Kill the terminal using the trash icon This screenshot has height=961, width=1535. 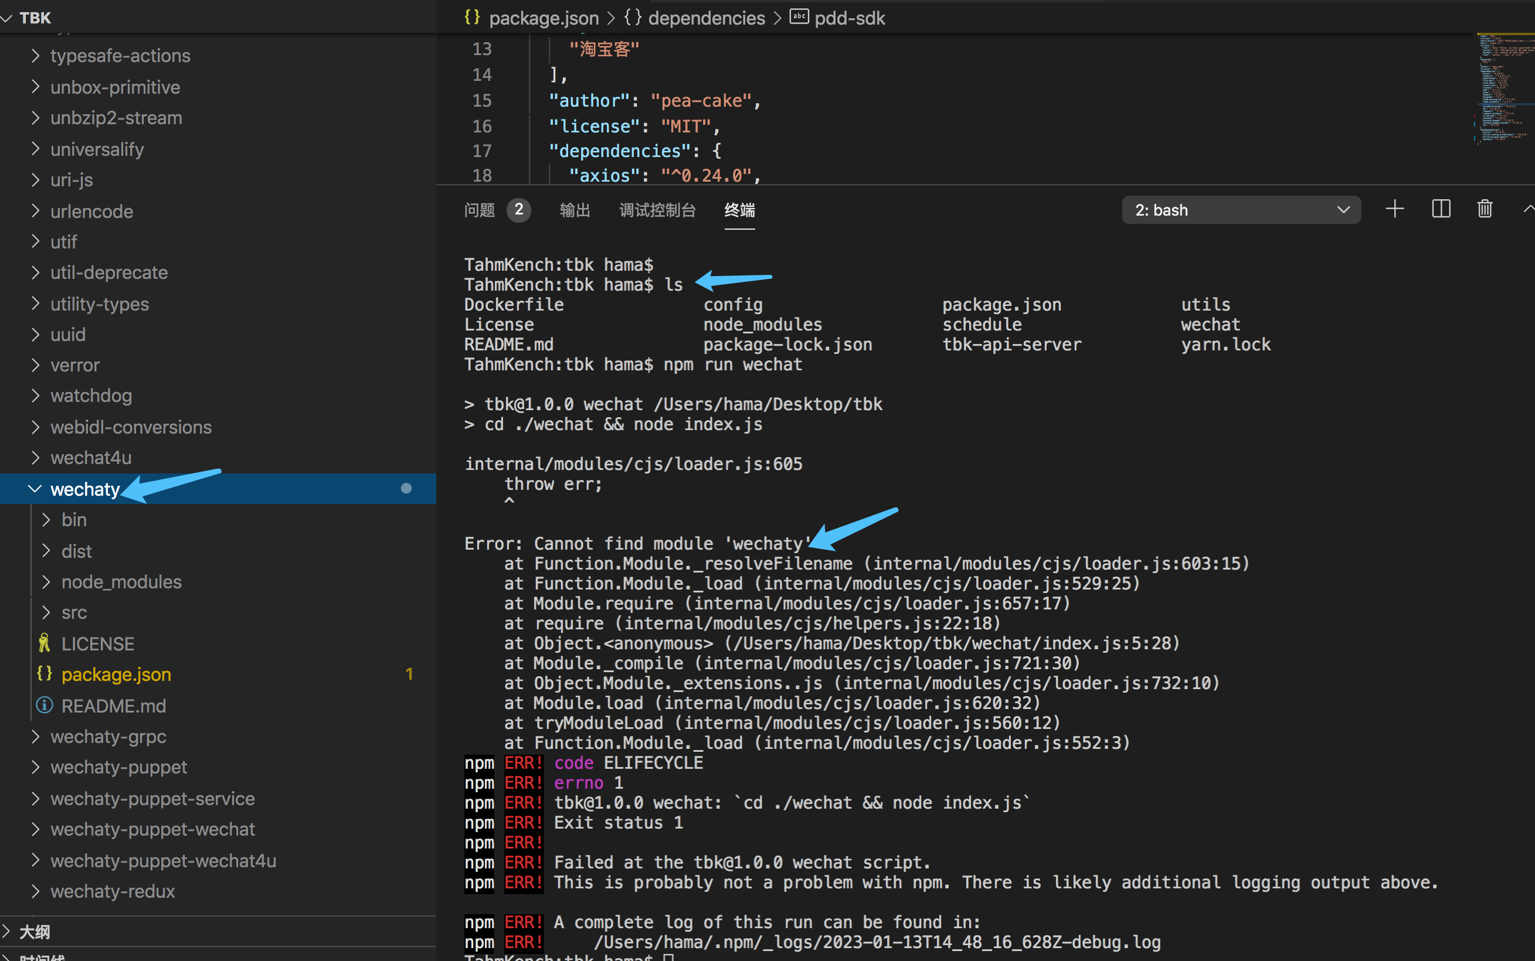1484,209
